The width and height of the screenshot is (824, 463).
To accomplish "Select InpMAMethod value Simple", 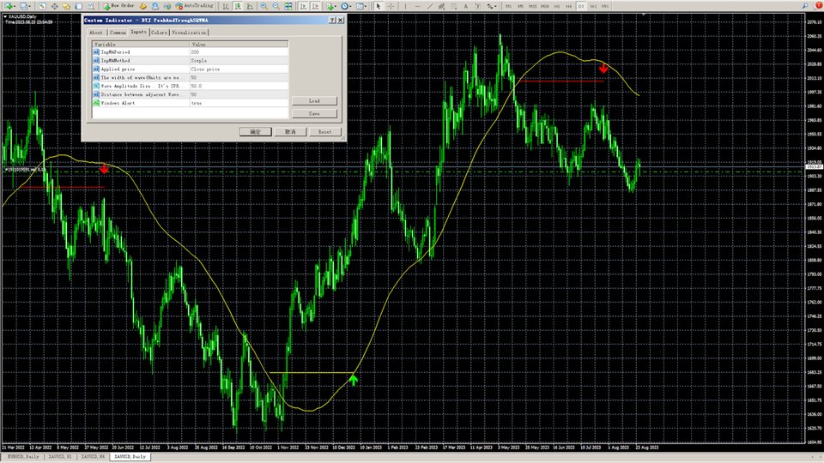I will [239, 60].
